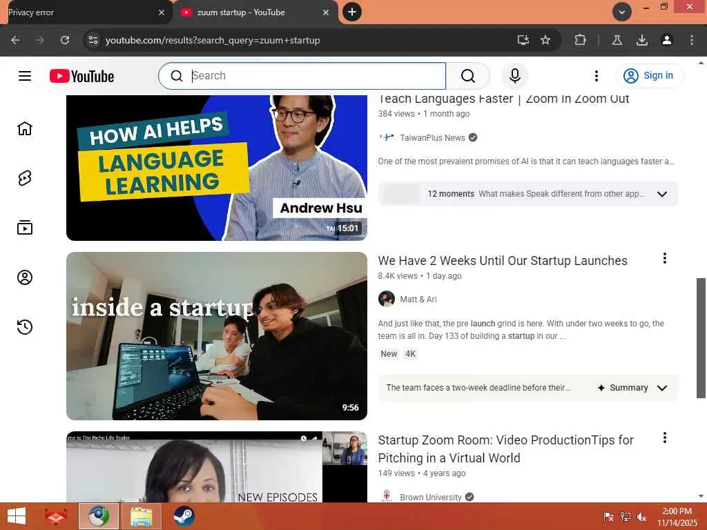Open the TaiwanPlus News channel link

click(x=432, y=138)
